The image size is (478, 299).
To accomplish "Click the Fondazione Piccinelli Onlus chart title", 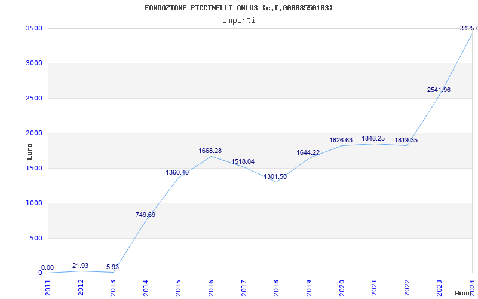I will (239, 8).
